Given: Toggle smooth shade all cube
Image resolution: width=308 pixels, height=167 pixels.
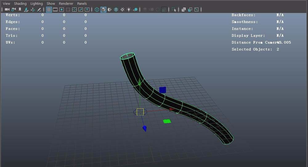Looking at the screenshot, I should tap(103, 10).
